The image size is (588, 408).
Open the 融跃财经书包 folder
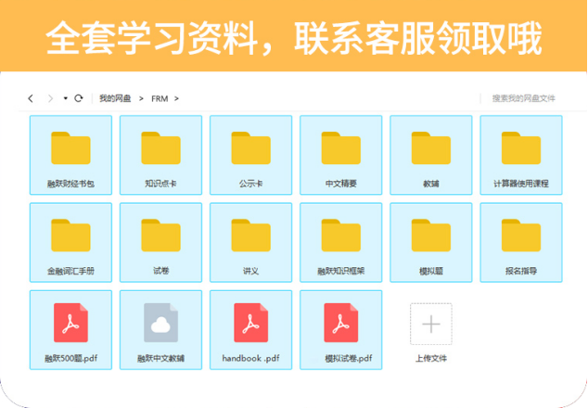pyautogui.click(x=70, y=151)
